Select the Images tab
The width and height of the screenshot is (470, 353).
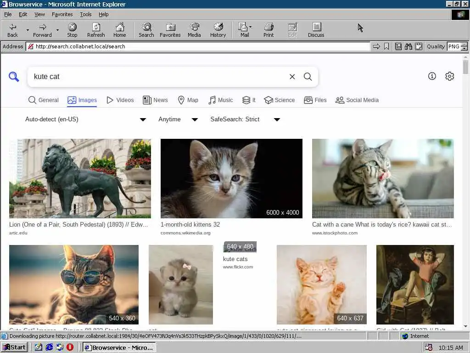coord(82,100)
